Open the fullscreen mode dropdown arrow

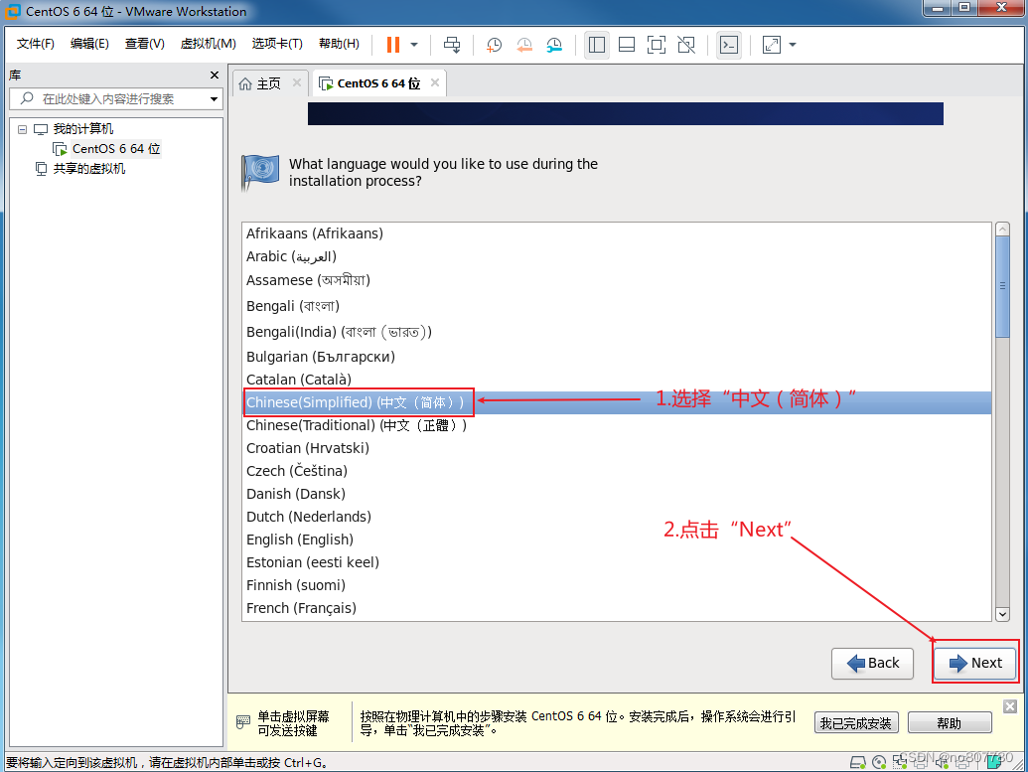792,45
